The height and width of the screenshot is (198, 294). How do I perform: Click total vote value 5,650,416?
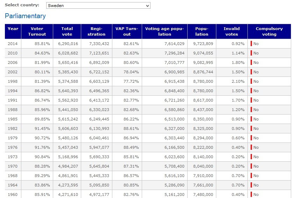tap(68, 63)
